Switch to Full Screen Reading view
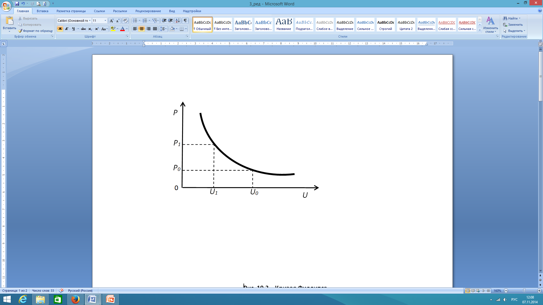The image size is (543, 305). pos(473,291)
